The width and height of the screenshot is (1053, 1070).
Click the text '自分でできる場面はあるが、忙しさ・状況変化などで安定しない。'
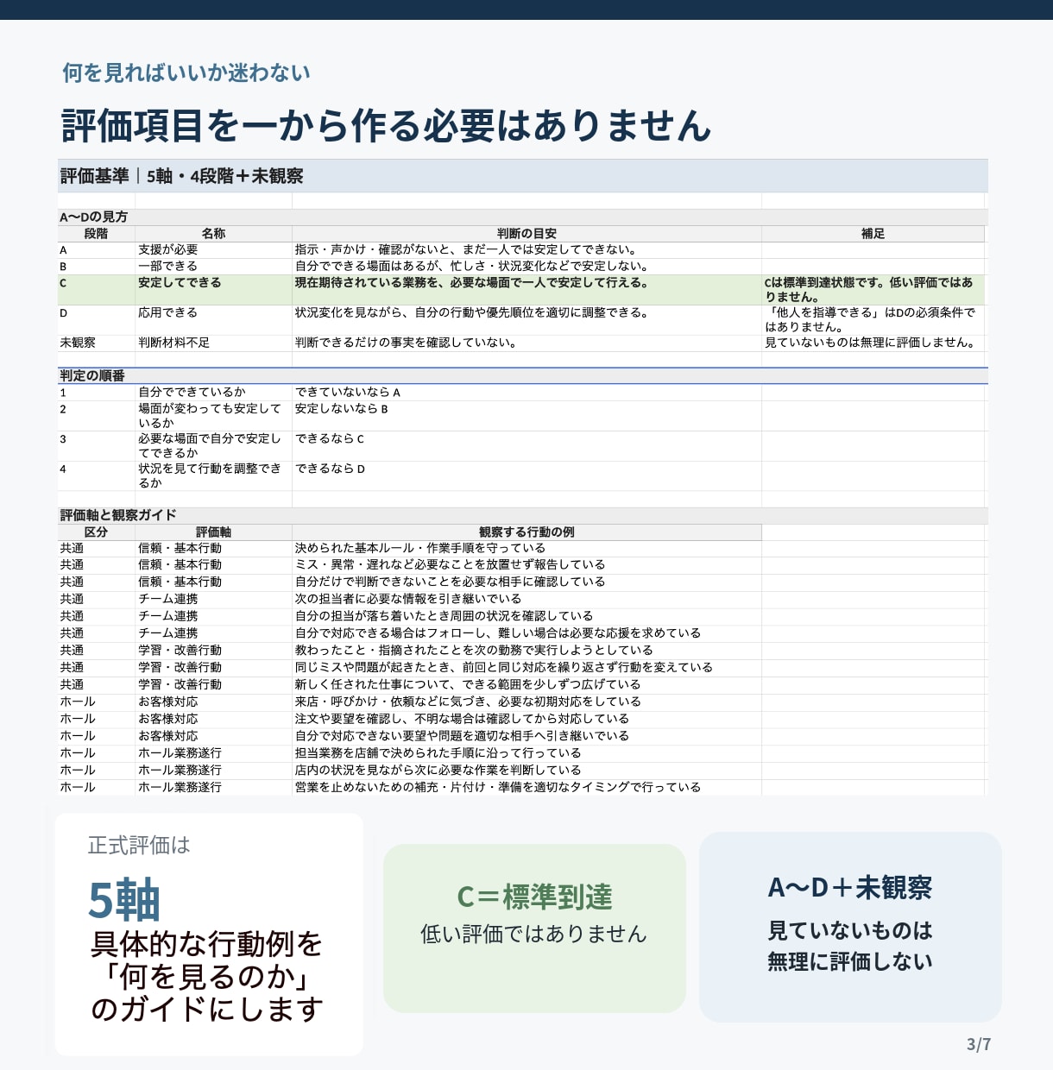[471, 267]
